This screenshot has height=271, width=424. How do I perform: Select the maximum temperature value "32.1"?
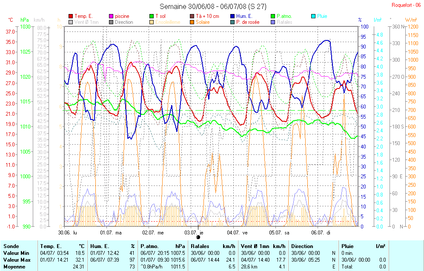[80, 260]
